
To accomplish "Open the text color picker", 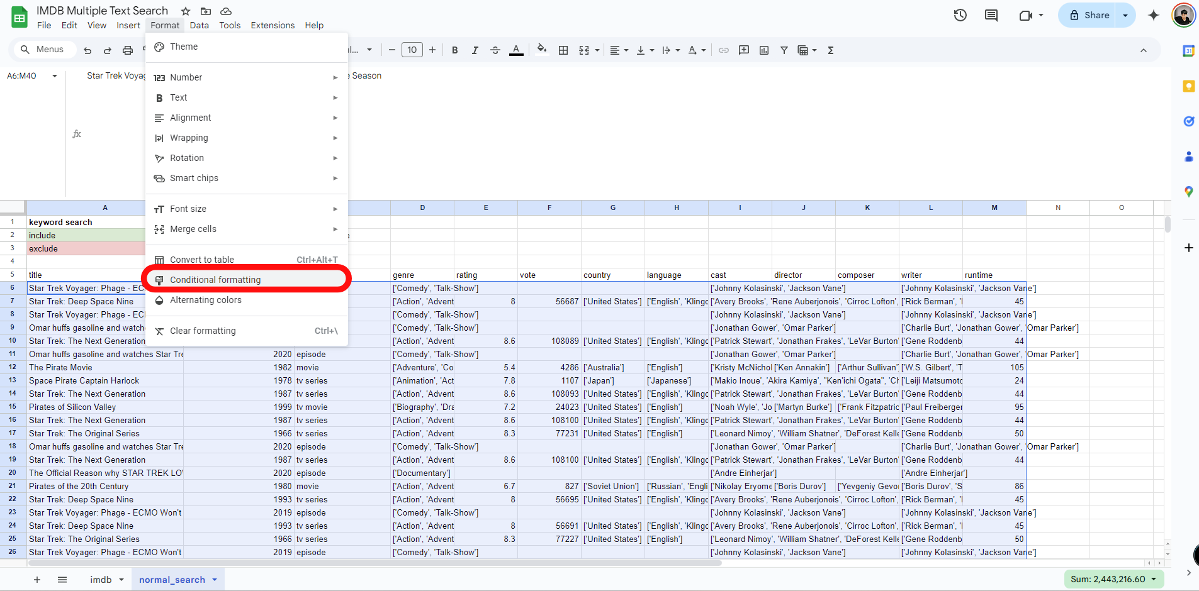I will point(516,50).
